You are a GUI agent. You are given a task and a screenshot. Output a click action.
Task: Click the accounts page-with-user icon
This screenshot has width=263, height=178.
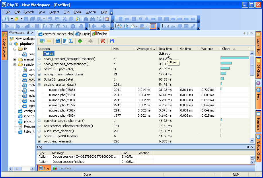126,26
